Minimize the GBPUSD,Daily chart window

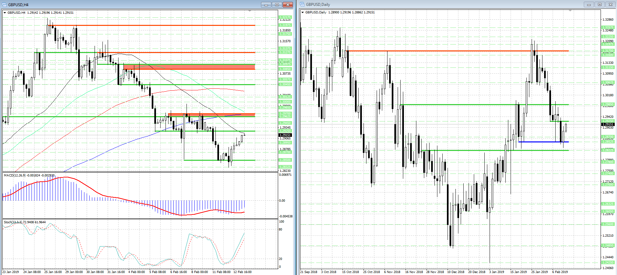(x=589, y=5)
